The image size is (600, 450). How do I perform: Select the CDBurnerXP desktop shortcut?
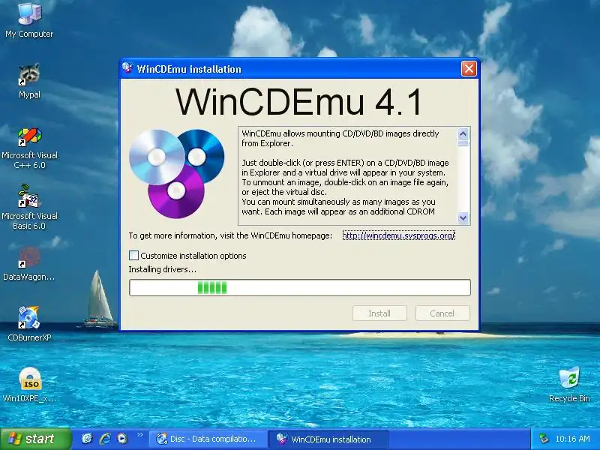point(29,323)
